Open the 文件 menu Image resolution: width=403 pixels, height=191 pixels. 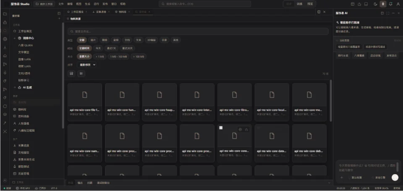click(x=61, y=4)
